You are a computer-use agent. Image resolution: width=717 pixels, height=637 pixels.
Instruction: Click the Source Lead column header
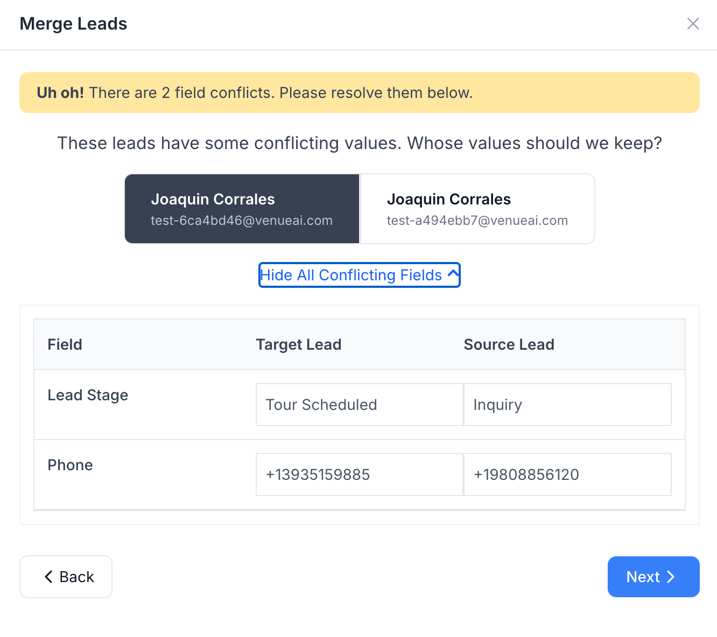coord(509,344)
